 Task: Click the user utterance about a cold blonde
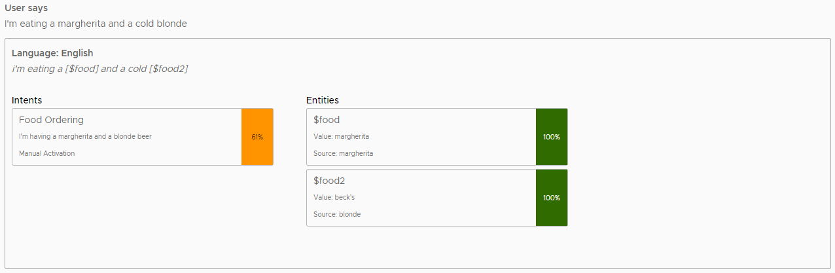pyautogui.click(x=96, y=24)
